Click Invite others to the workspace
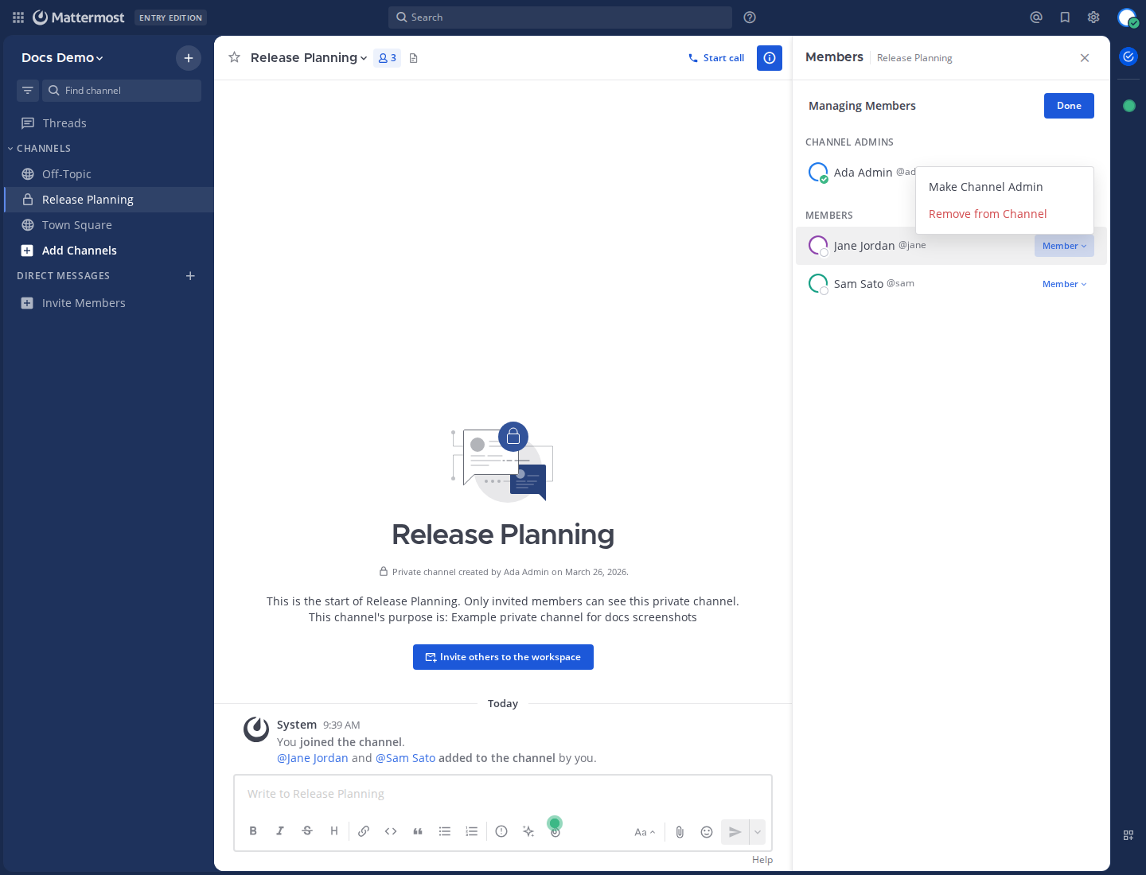Screen dimensions: 1146x875 [x=503, y=657]
